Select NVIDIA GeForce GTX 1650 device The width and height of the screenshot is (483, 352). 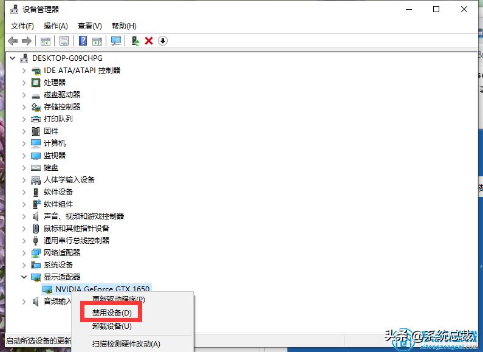click(x=102, y=289)
